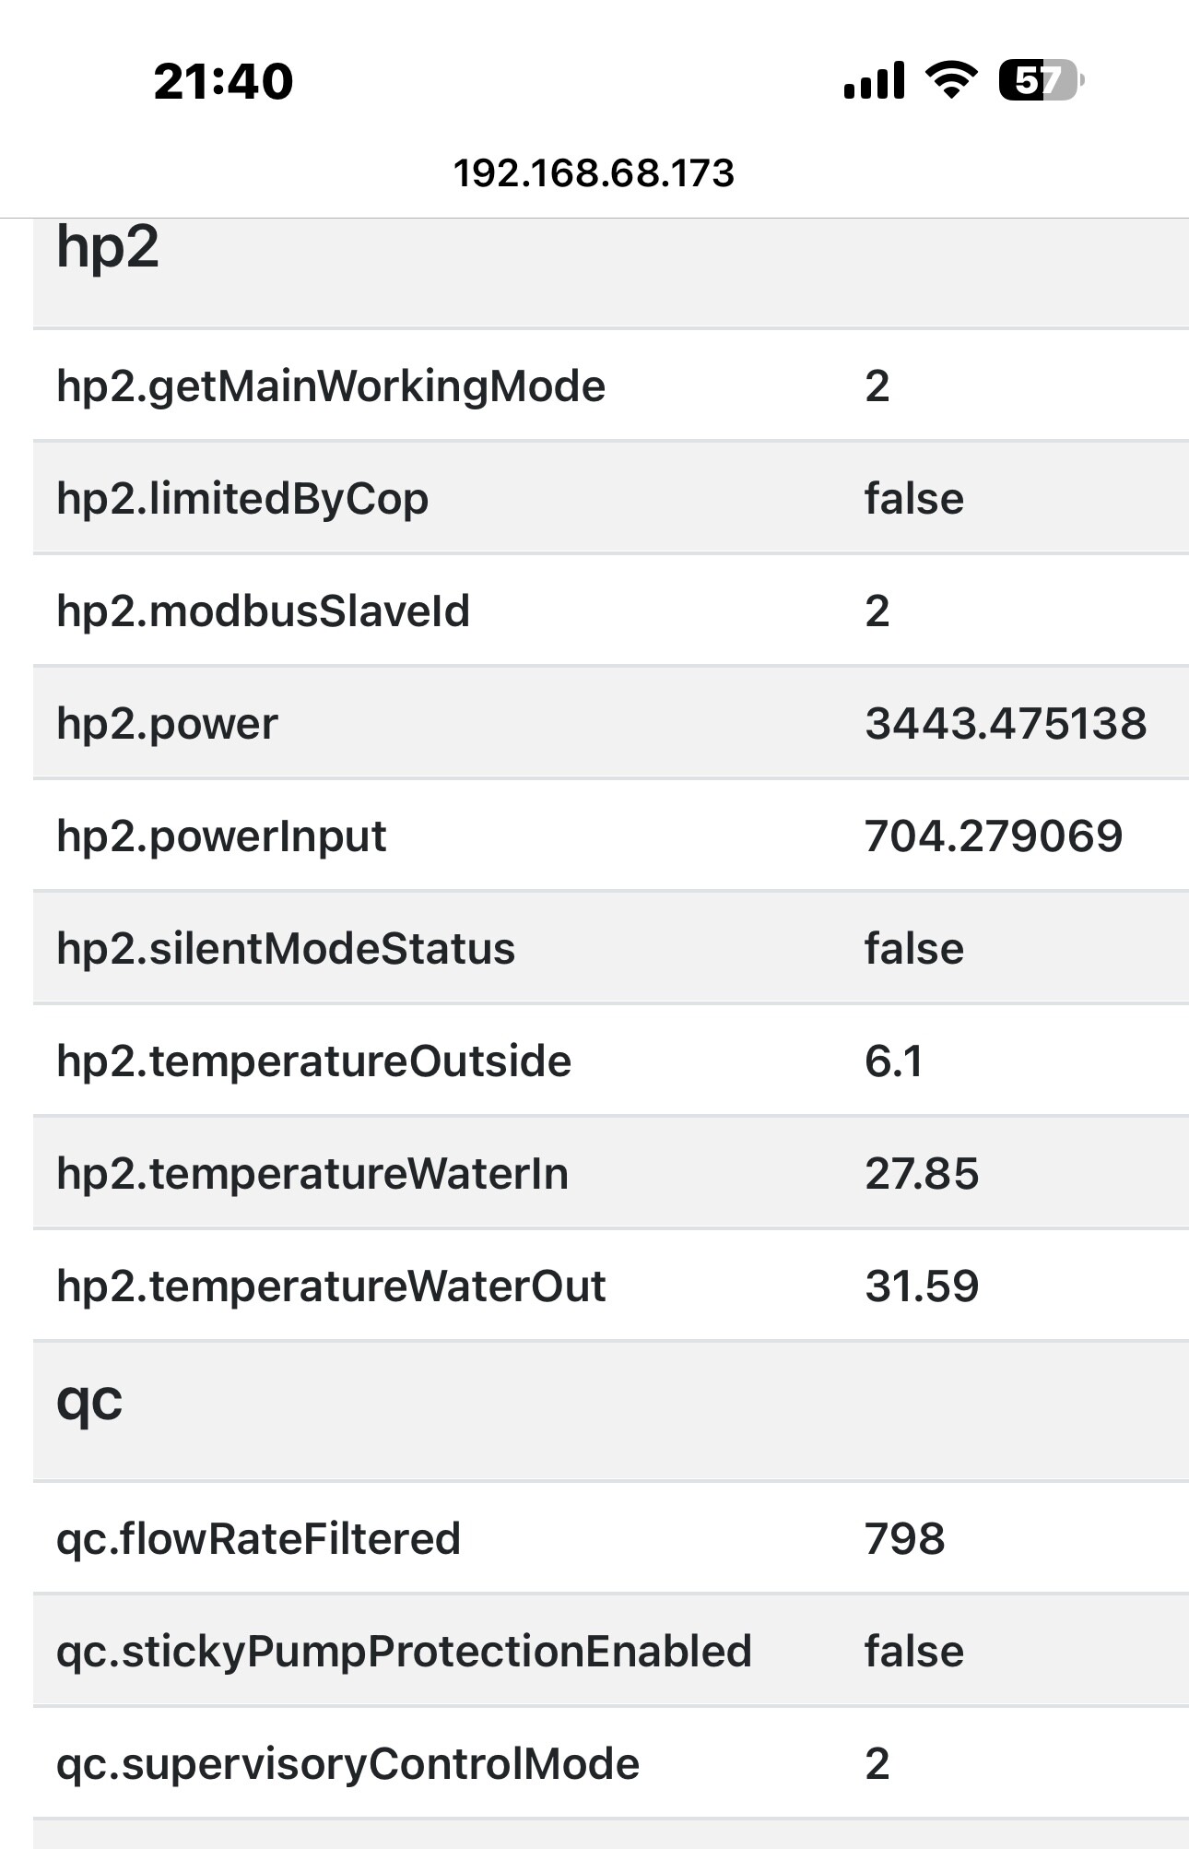The image size is (1189, 1849).
Task: Select the hp2 section header
Action: point(108,247)
